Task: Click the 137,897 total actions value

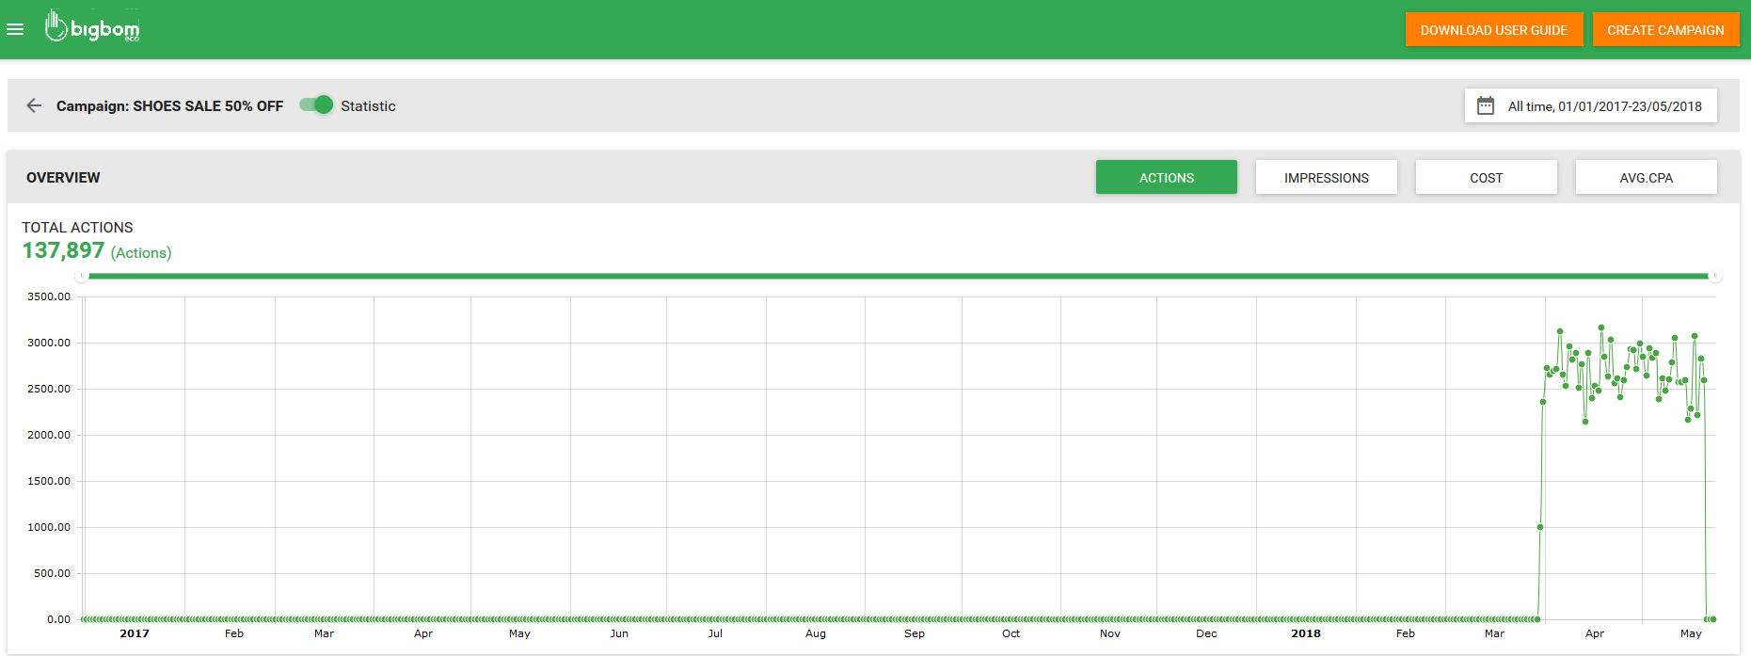Action: pyautogui.click(x=63, y=250)
